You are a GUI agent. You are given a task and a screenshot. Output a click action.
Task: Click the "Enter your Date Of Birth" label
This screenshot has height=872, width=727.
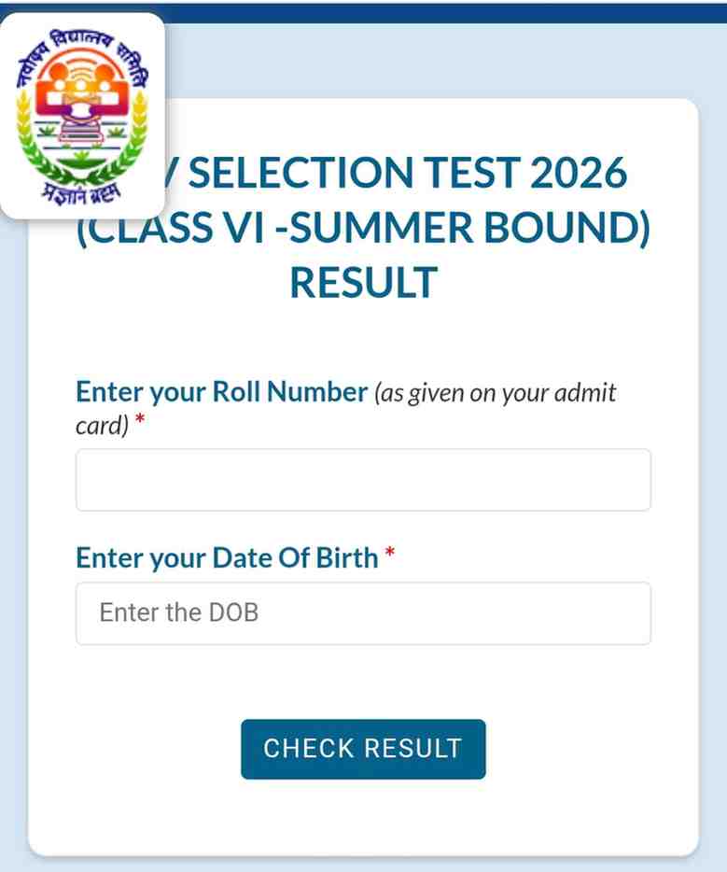click(x=227, y=558)
